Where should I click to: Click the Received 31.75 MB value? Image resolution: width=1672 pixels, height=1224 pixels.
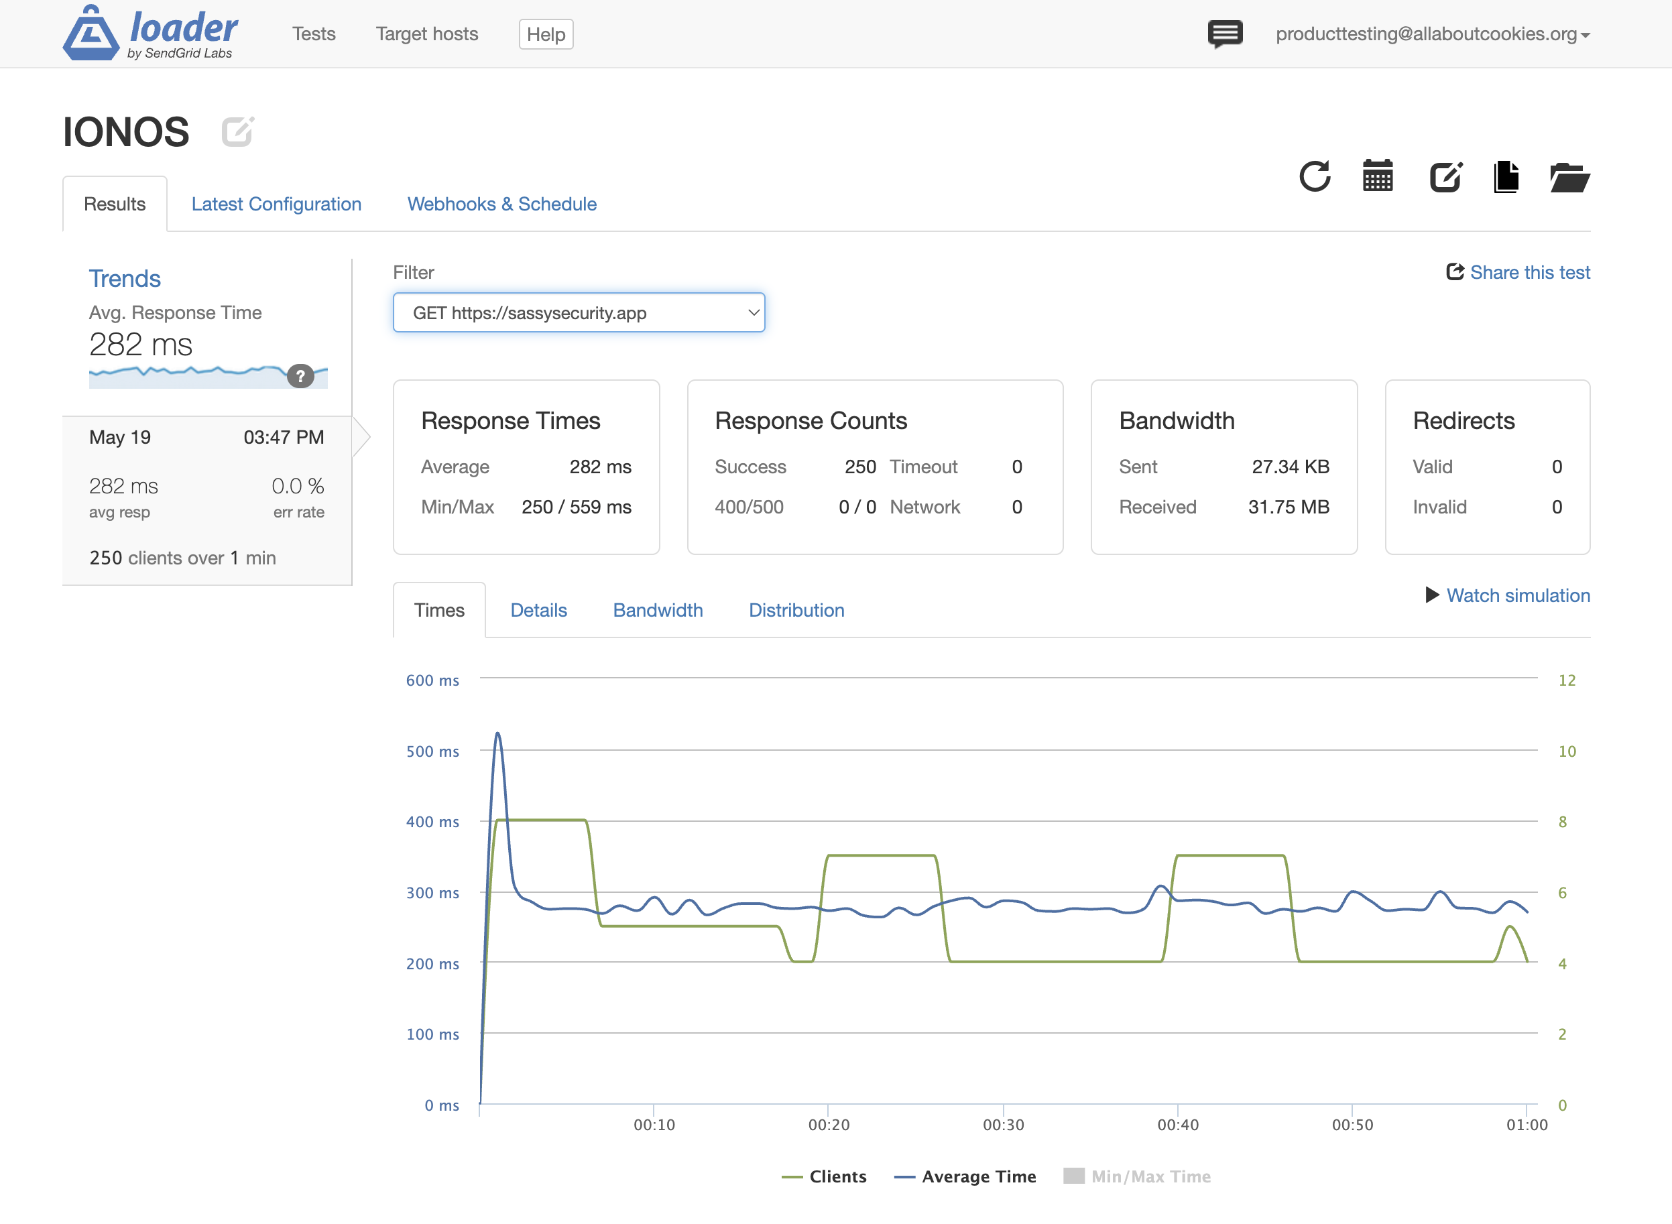1289,507
